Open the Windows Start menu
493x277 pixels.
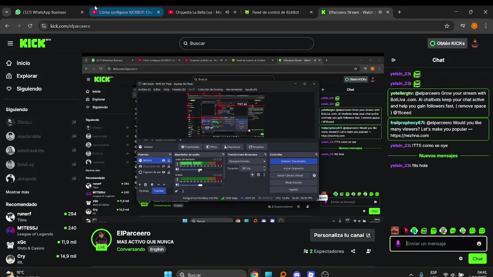pos(168,275)
